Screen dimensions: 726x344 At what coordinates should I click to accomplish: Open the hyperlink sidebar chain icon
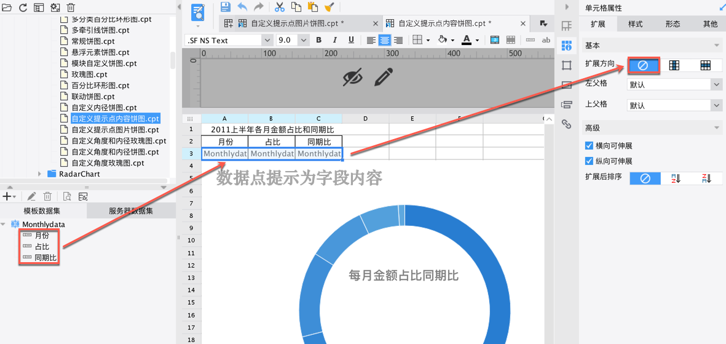566,124
